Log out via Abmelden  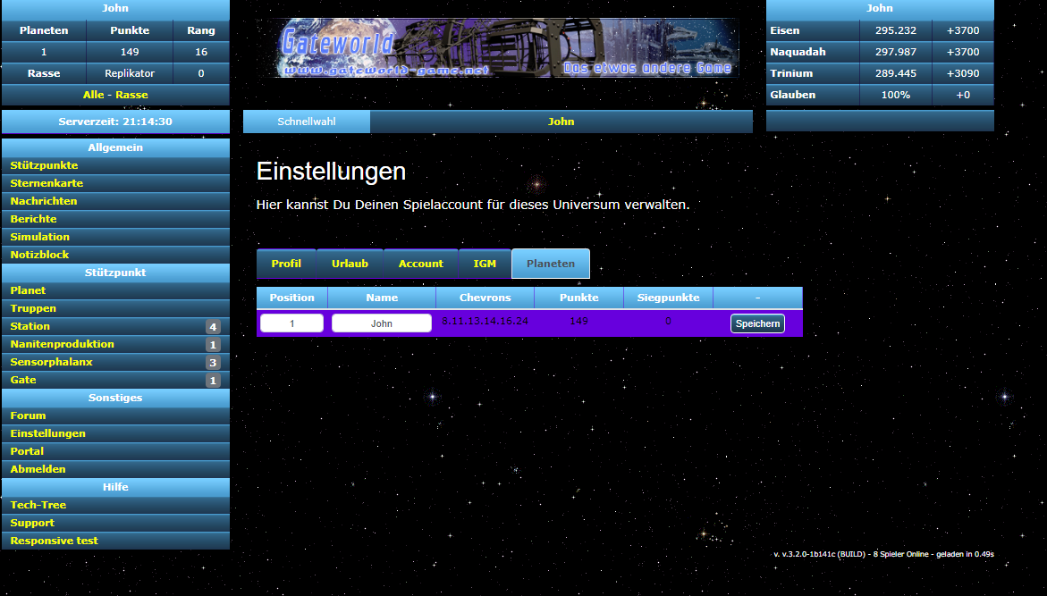38,469
